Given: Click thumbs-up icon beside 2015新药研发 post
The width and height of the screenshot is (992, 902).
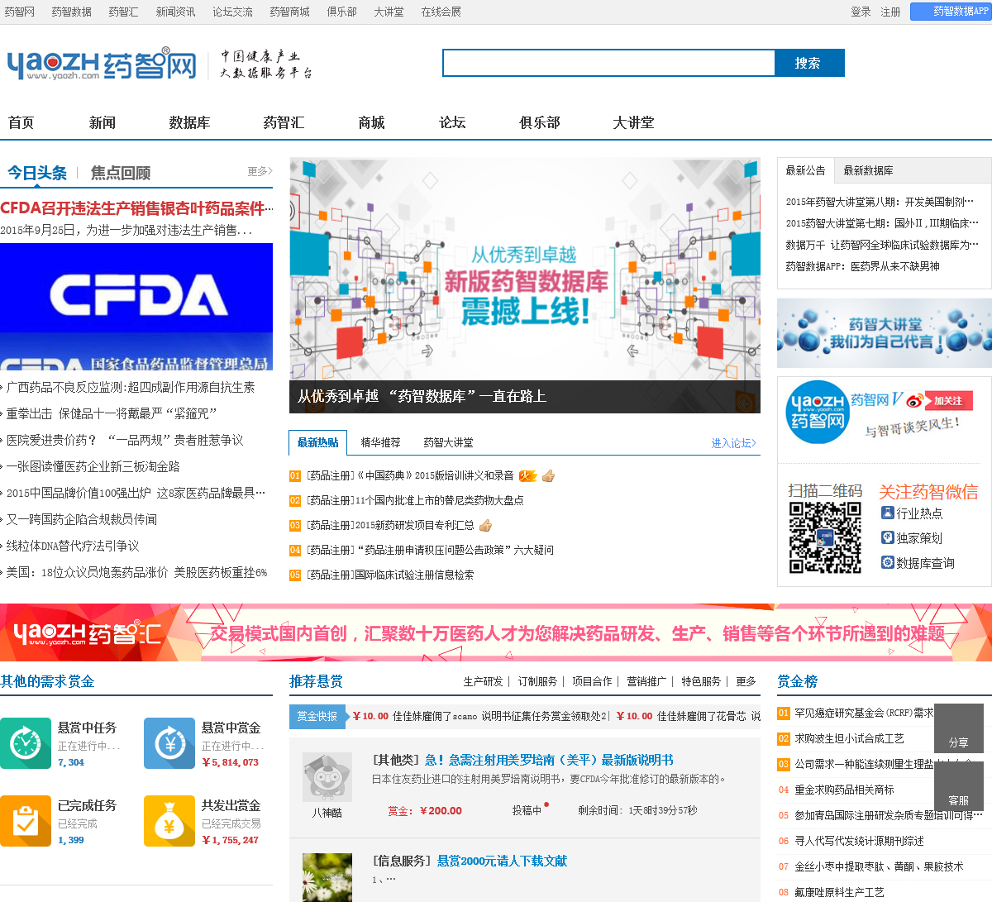Looking at the screenshot, I should tap(485, 525).
